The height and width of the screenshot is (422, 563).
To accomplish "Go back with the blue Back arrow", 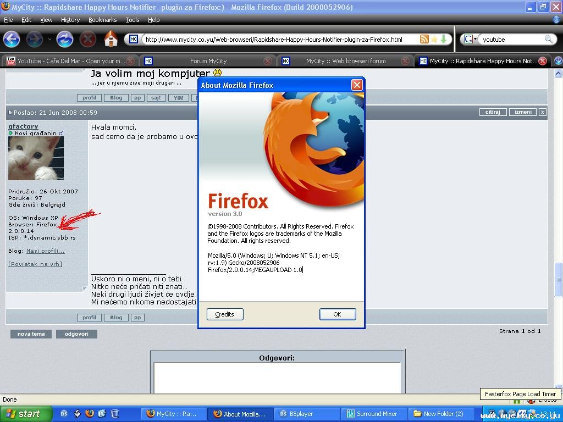I will 12,40.
